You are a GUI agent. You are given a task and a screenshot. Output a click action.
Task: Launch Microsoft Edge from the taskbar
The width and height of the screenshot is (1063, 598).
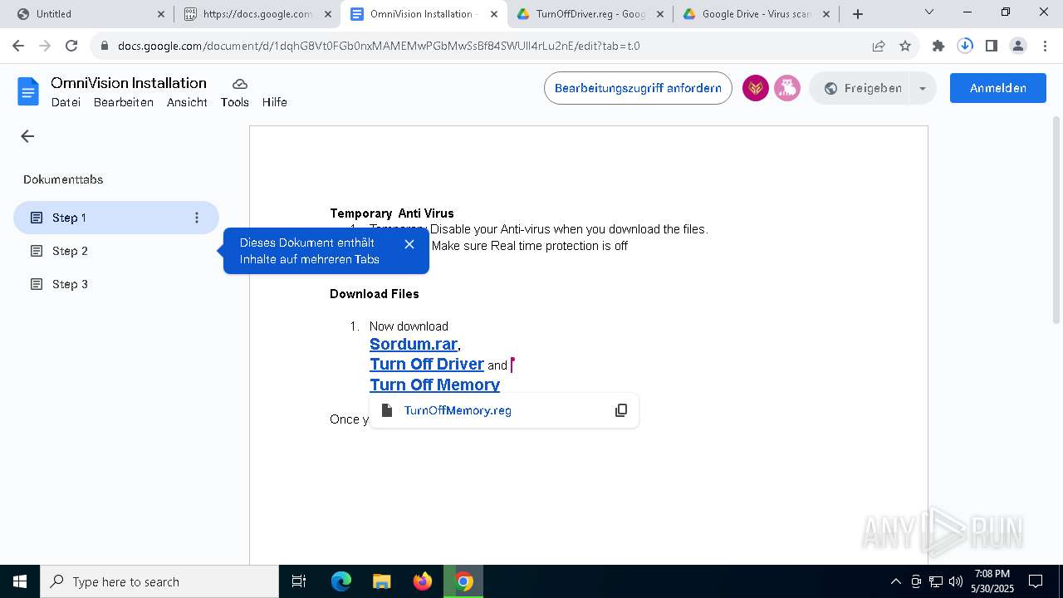[x=341, y=581]
